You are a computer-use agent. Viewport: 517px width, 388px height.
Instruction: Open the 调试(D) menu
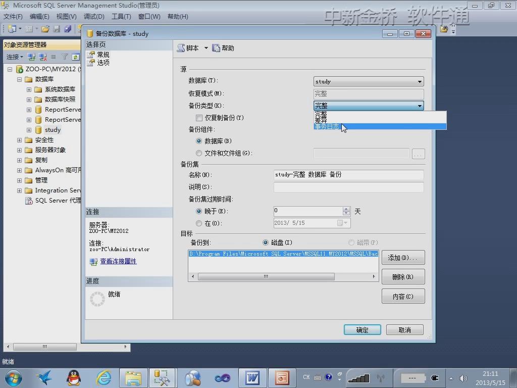93,17
